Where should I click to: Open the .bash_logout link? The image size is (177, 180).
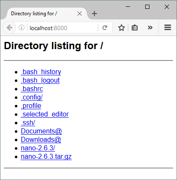click(x=40, y=80)
